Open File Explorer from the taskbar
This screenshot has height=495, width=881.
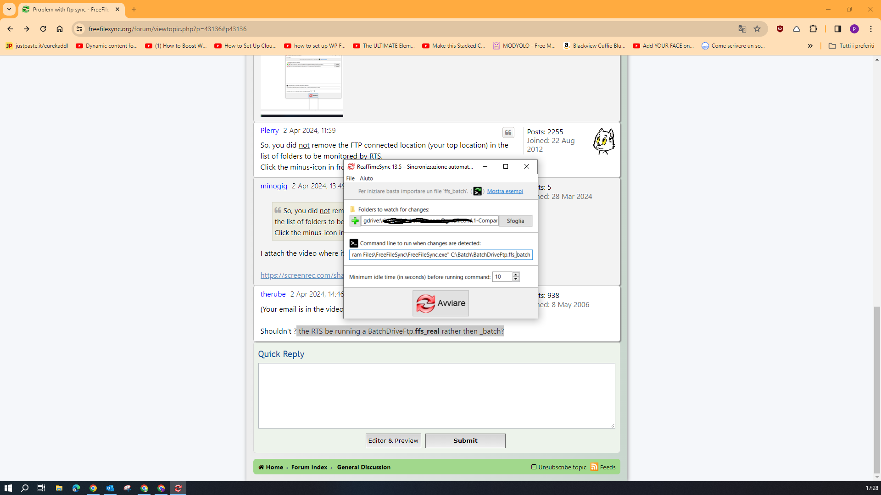[59, 488]
